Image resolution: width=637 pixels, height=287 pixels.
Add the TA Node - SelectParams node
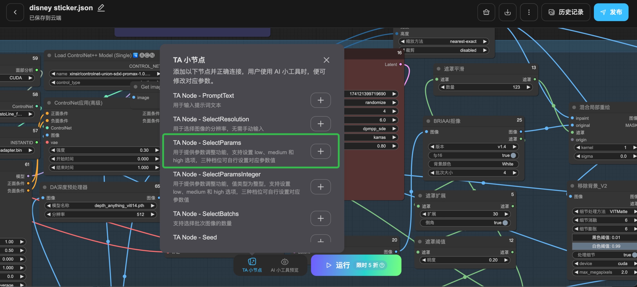pyautogui.click(x=320, y=151)
